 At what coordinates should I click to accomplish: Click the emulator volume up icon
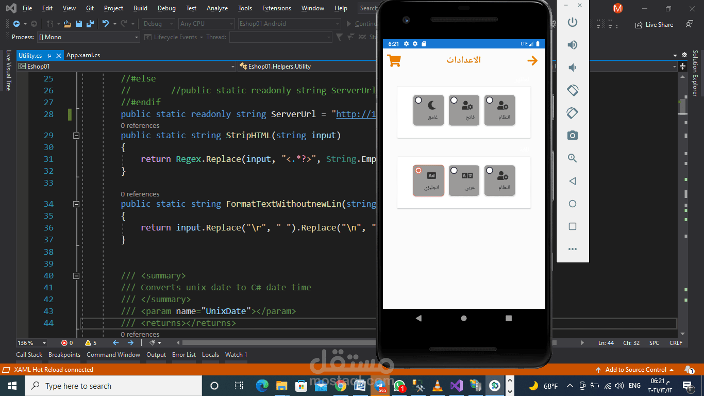[x=572, y=45]
